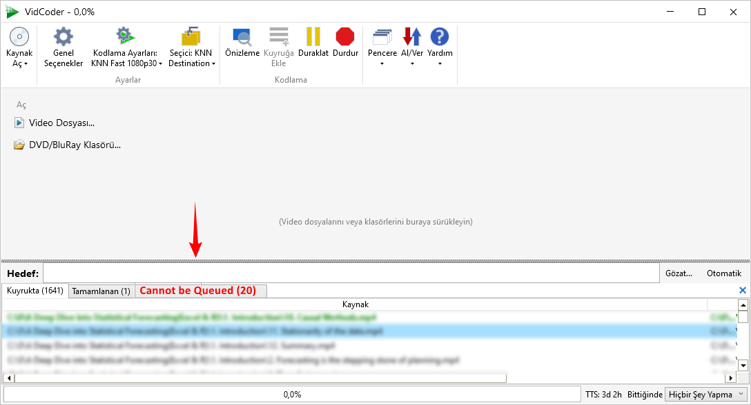This screenshot has width=751, height=405.
Task: Close the queue panel with blue X
Action: (743, 290)
